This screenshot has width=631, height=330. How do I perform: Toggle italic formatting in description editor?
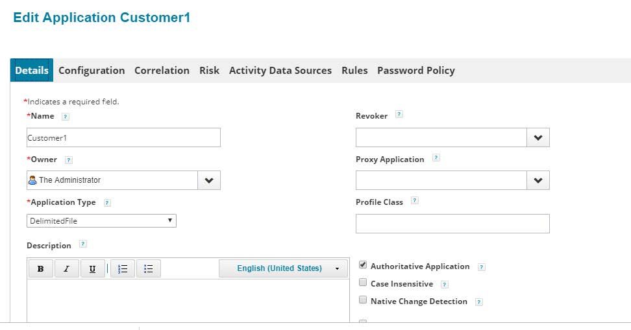66,269
